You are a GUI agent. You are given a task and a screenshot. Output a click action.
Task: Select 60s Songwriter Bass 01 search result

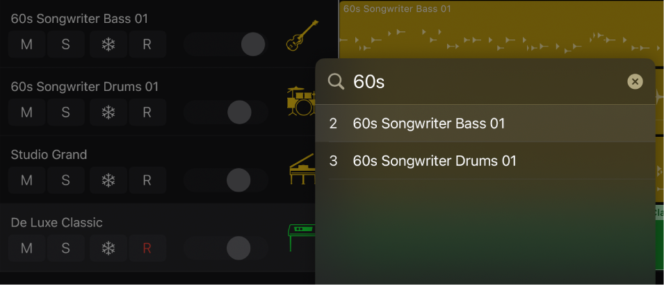pyautogui.click(x=428, y=124)
